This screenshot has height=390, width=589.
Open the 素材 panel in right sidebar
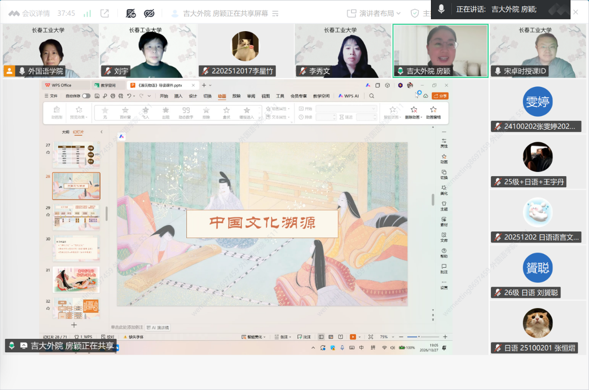click(x=444, y=222)
